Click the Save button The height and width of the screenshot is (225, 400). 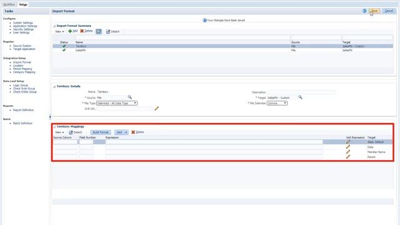point(374,11)
